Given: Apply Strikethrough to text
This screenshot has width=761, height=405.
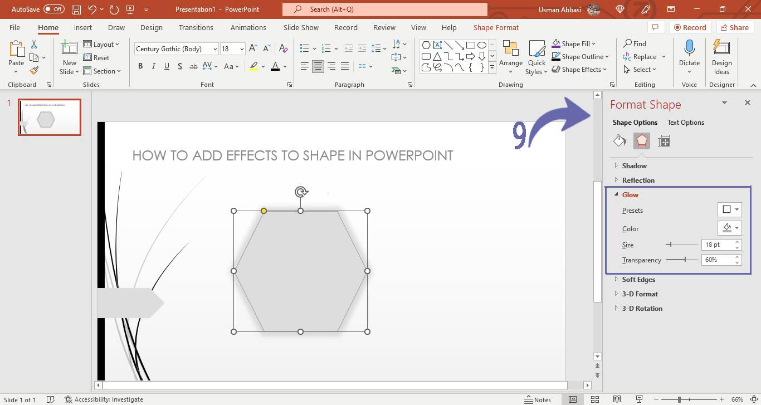Looking at the screenshot, I should (x=193, y=66).
